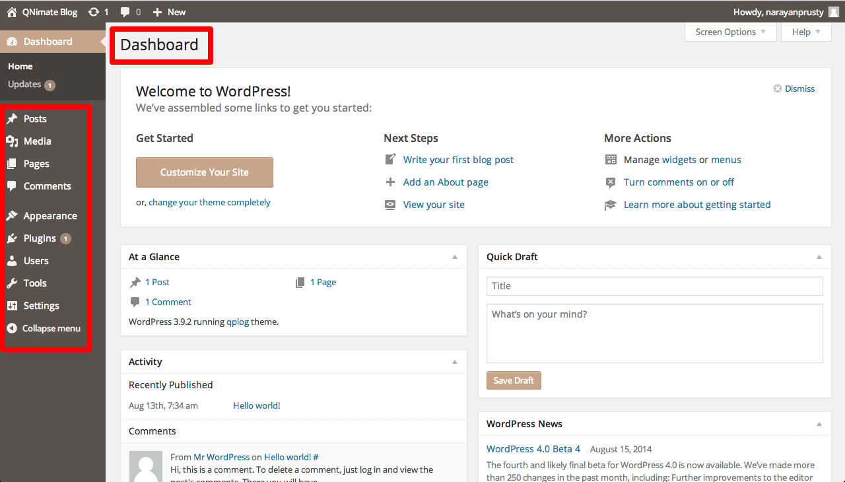Select Home submenu item
Screen dimensions: 845x482
(x=20, y=67)
